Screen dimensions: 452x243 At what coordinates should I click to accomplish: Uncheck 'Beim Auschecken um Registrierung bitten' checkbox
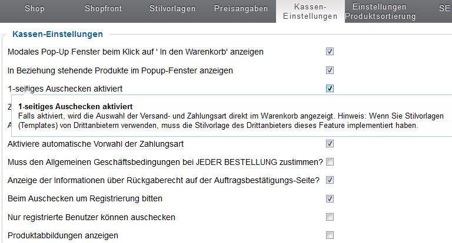(330, 198)
